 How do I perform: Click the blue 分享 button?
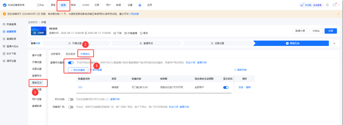point(331,31)
